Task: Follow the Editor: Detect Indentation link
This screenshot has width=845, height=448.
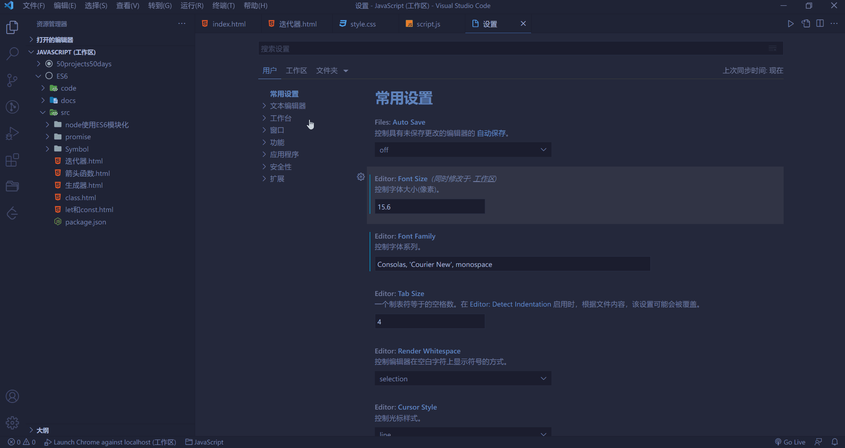Action: point(510,304)
